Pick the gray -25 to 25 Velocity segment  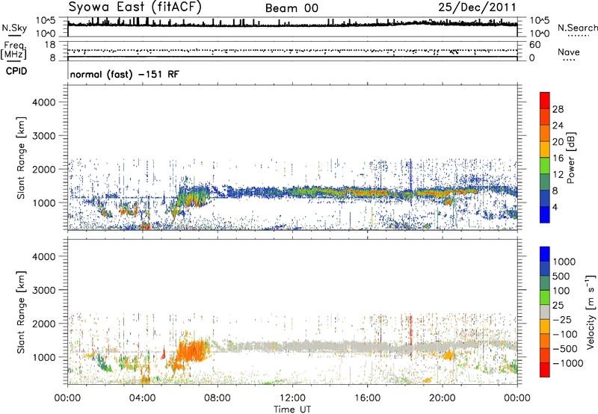coord(545,312)
